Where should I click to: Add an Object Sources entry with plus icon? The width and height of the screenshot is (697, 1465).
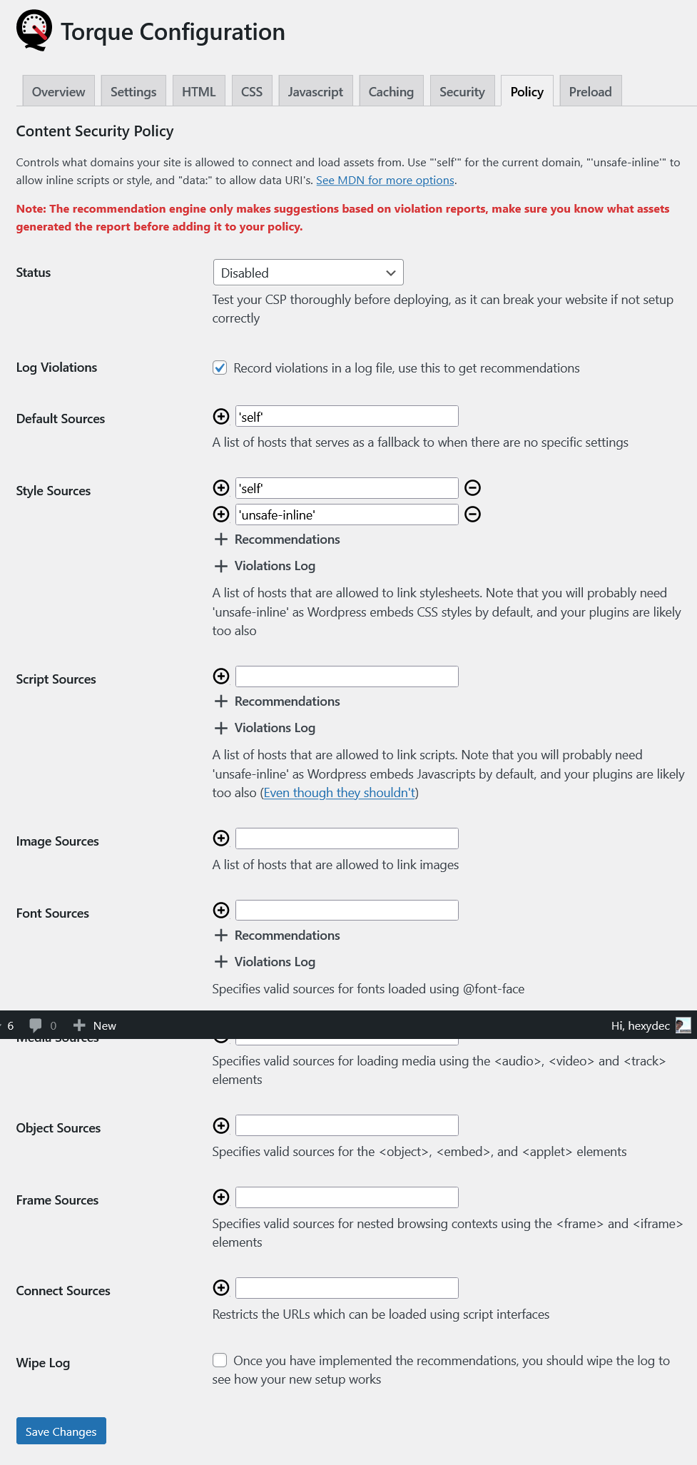click(221, 1125)
